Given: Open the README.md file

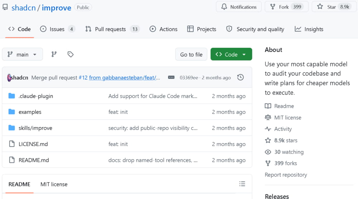Looking at the screenshot, I should [x=34, y=160].
